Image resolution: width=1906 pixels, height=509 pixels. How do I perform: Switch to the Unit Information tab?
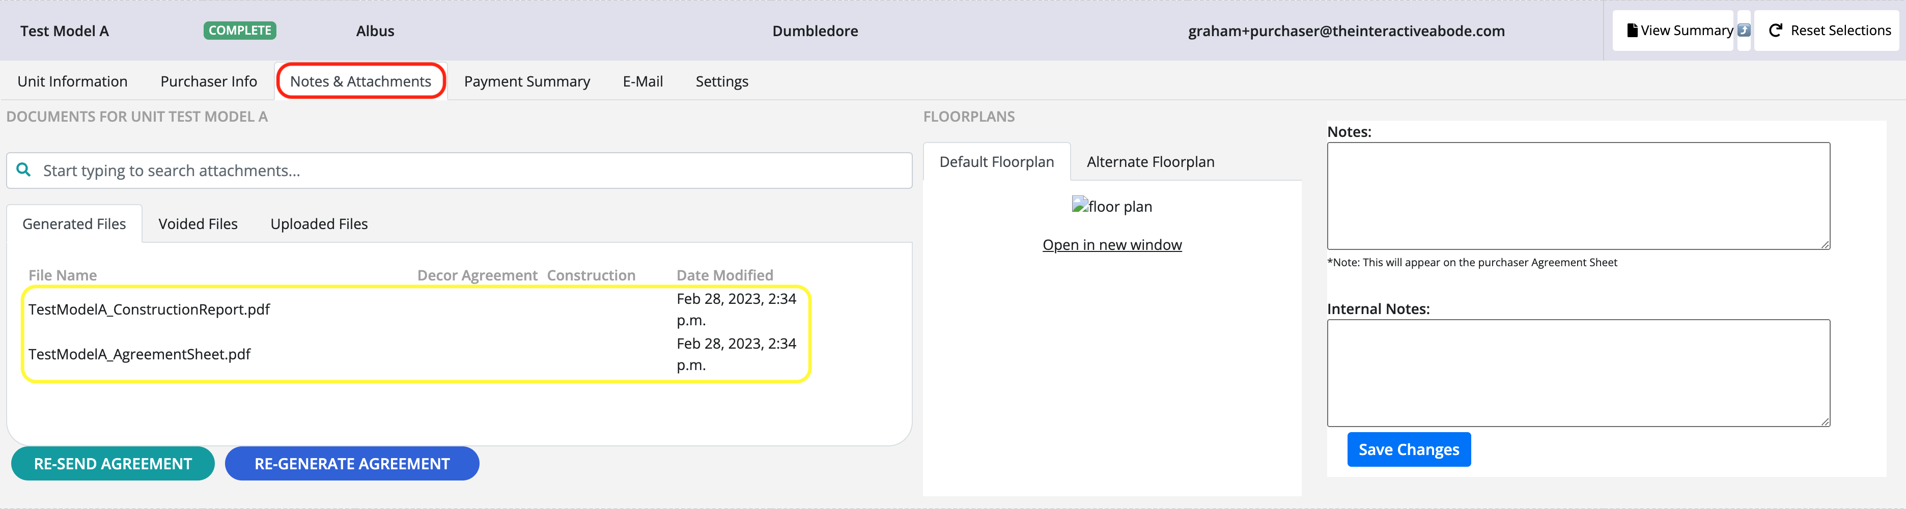tap(72, 81)
